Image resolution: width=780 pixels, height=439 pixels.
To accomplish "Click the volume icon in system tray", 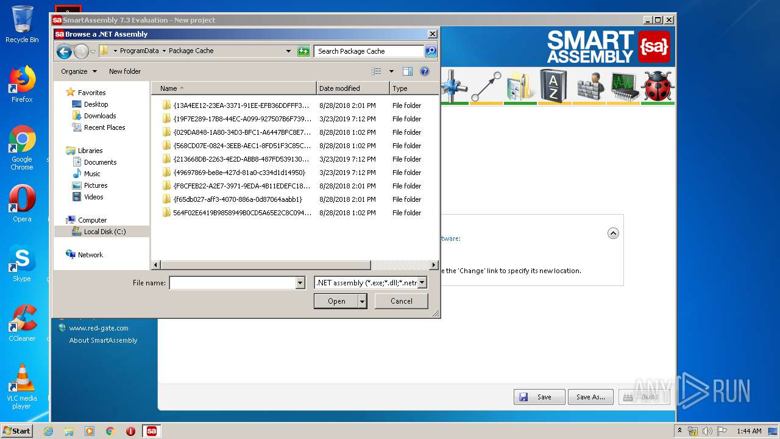I will [x=707, y=431].
